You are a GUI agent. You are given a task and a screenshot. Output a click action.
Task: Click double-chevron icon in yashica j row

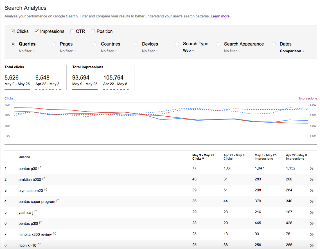coord(312,213)
